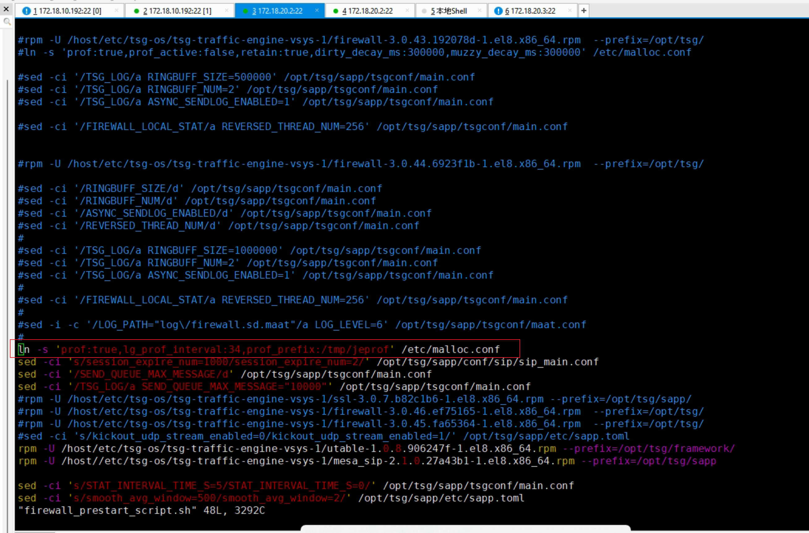The width and height of the screenshot is (809, 533).
Task: Close the active tab 3 172.18.20.2:22
Action: (317, 11)
